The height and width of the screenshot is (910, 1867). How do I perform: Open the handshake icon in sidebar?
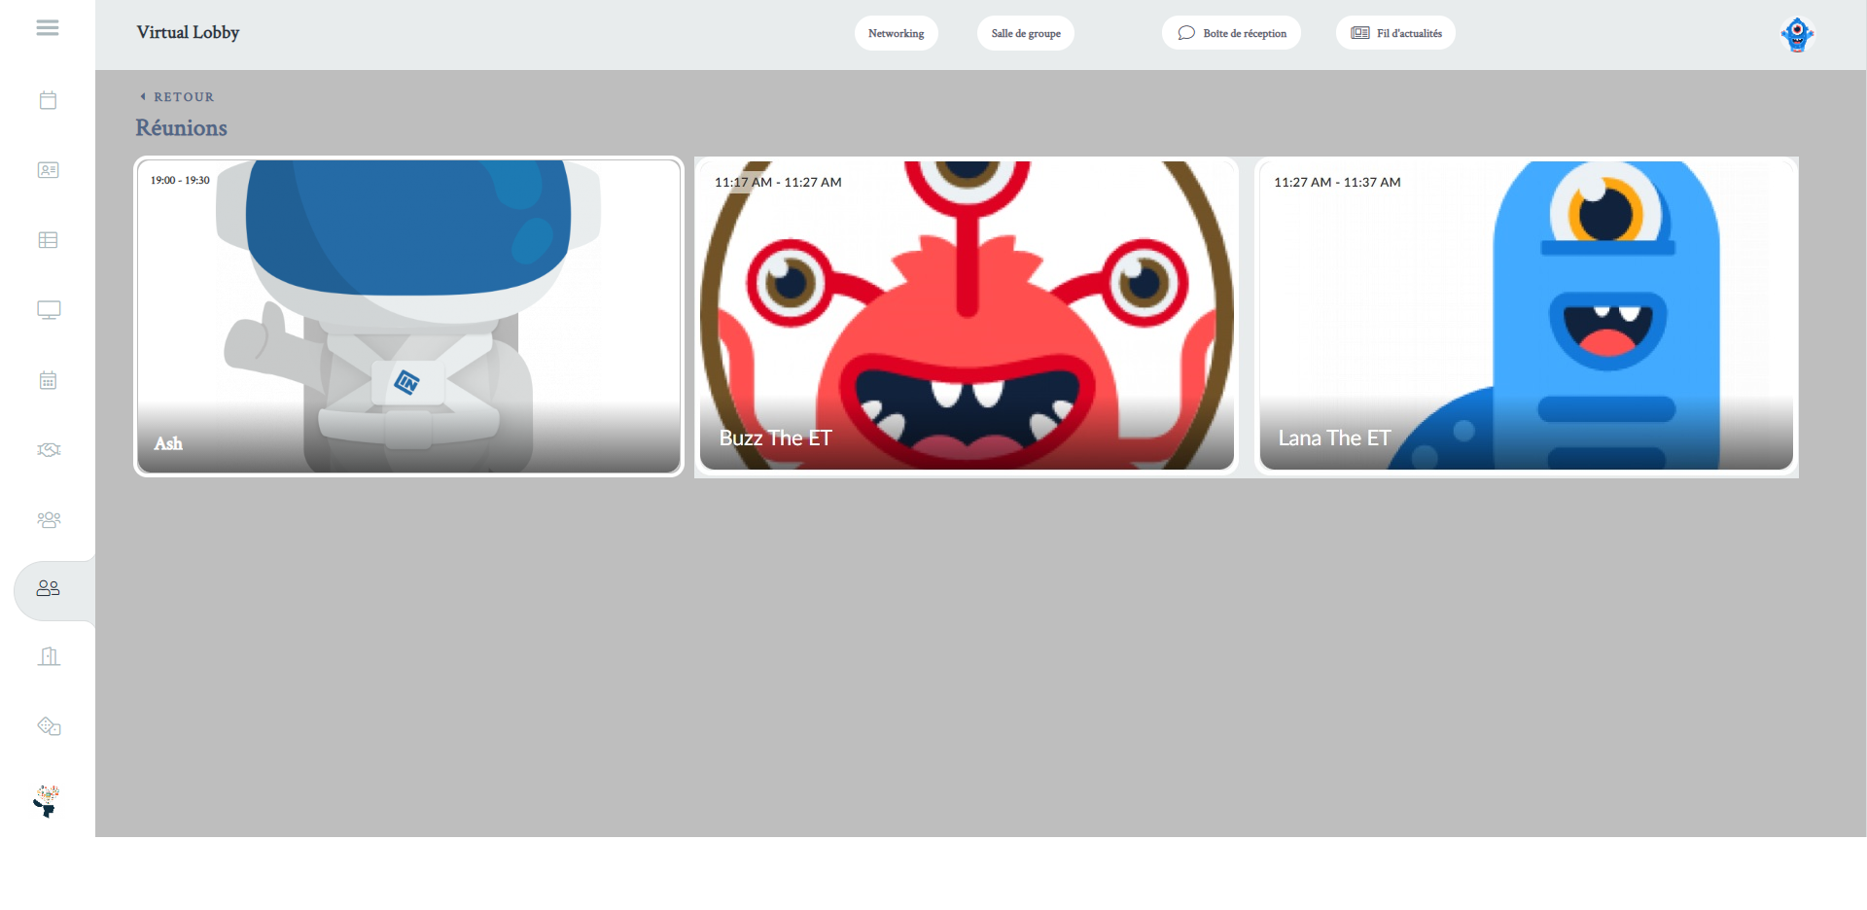pos(49,449)
